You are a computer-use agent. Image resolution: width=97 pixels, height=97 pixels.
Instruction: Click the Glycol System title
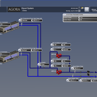(x=27, y=8)
